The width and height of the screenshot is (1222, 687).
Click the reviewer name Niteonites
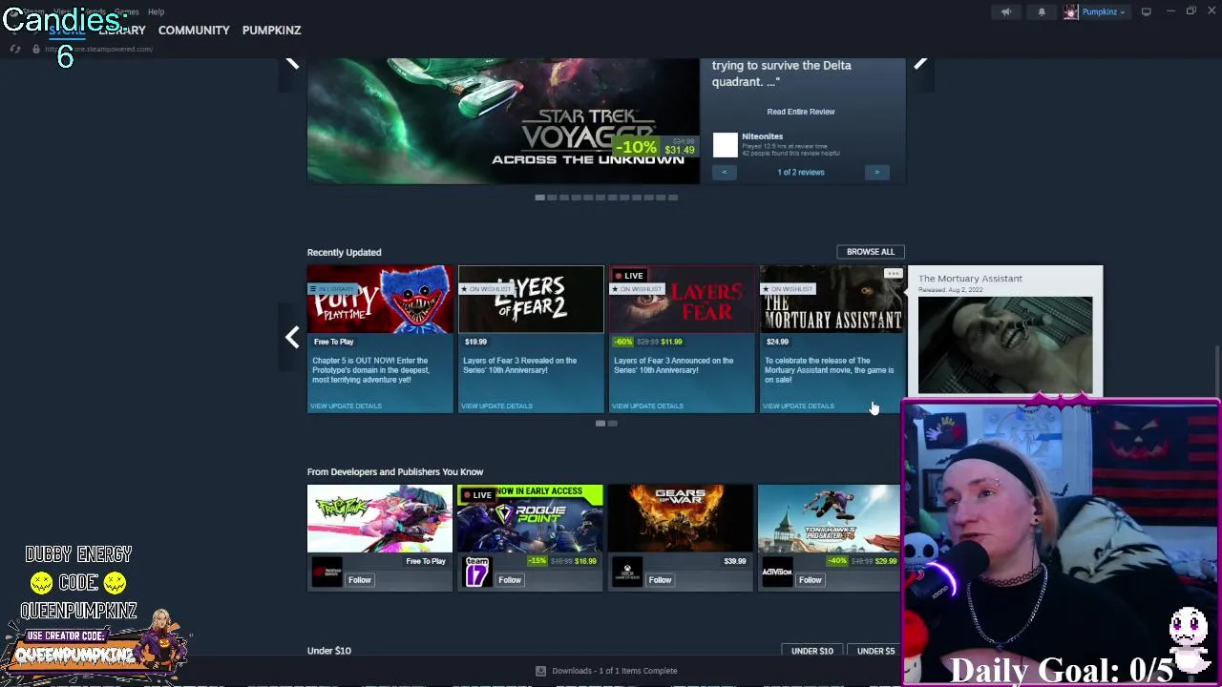[763, 136]
